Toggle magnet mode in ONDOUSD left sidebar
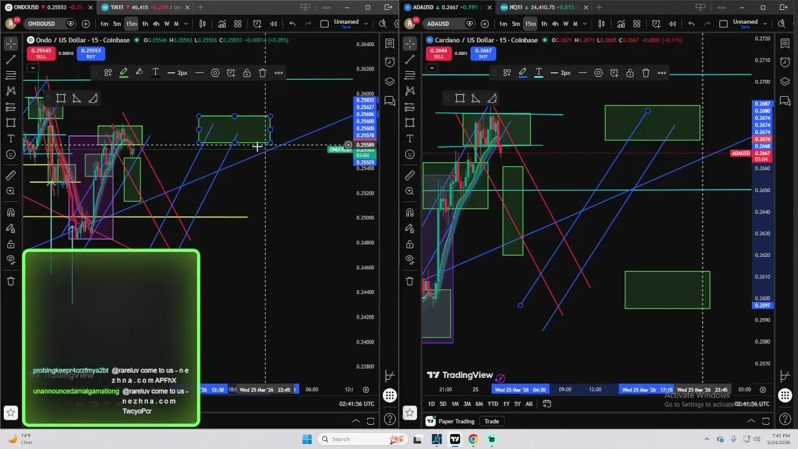The height and width of the screenshot is (449, 798). [x=11, y=213]
